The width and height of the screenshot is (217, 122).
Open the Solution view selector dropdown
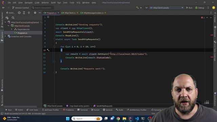tap(11, 13)
